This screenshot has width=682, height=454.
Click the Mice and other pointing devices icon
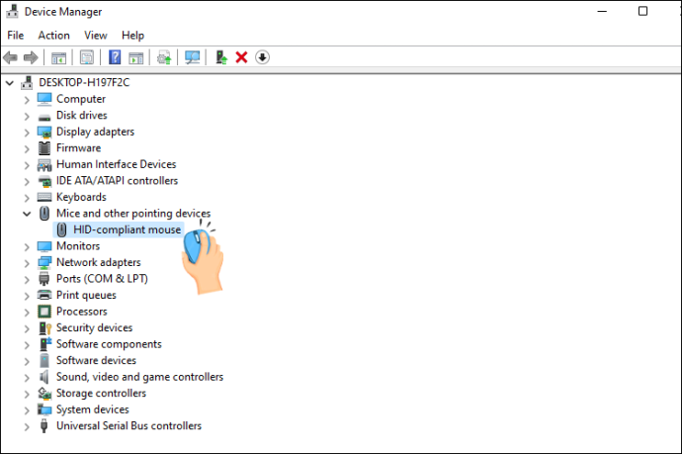pos(44,214)
